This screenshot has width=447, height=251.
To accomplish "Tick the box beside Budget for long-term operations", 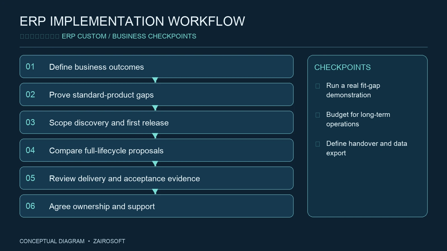I will pos(318,115).
